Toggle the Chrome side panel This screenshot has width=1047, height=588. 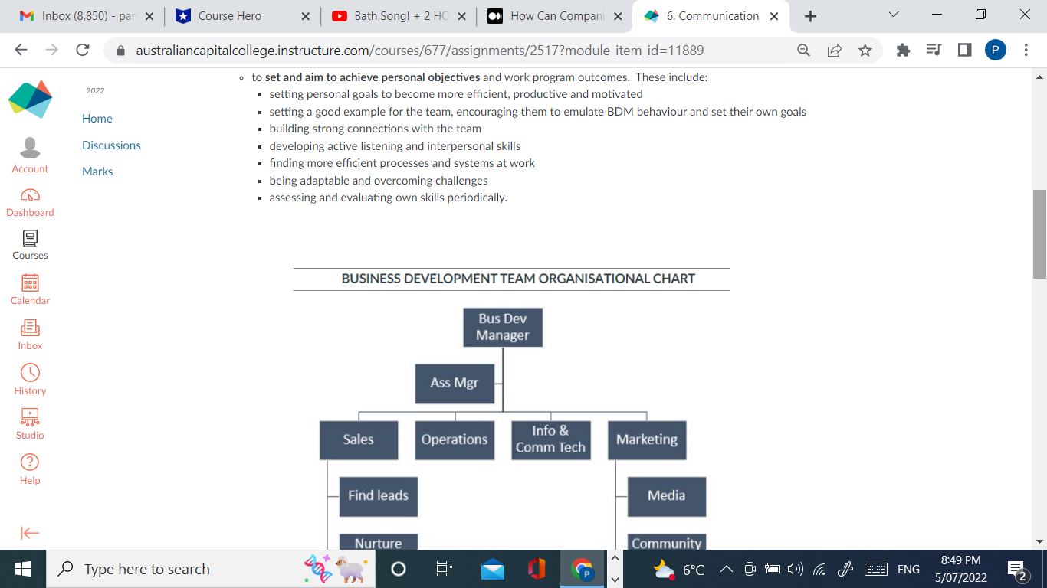tap(964, 51)
